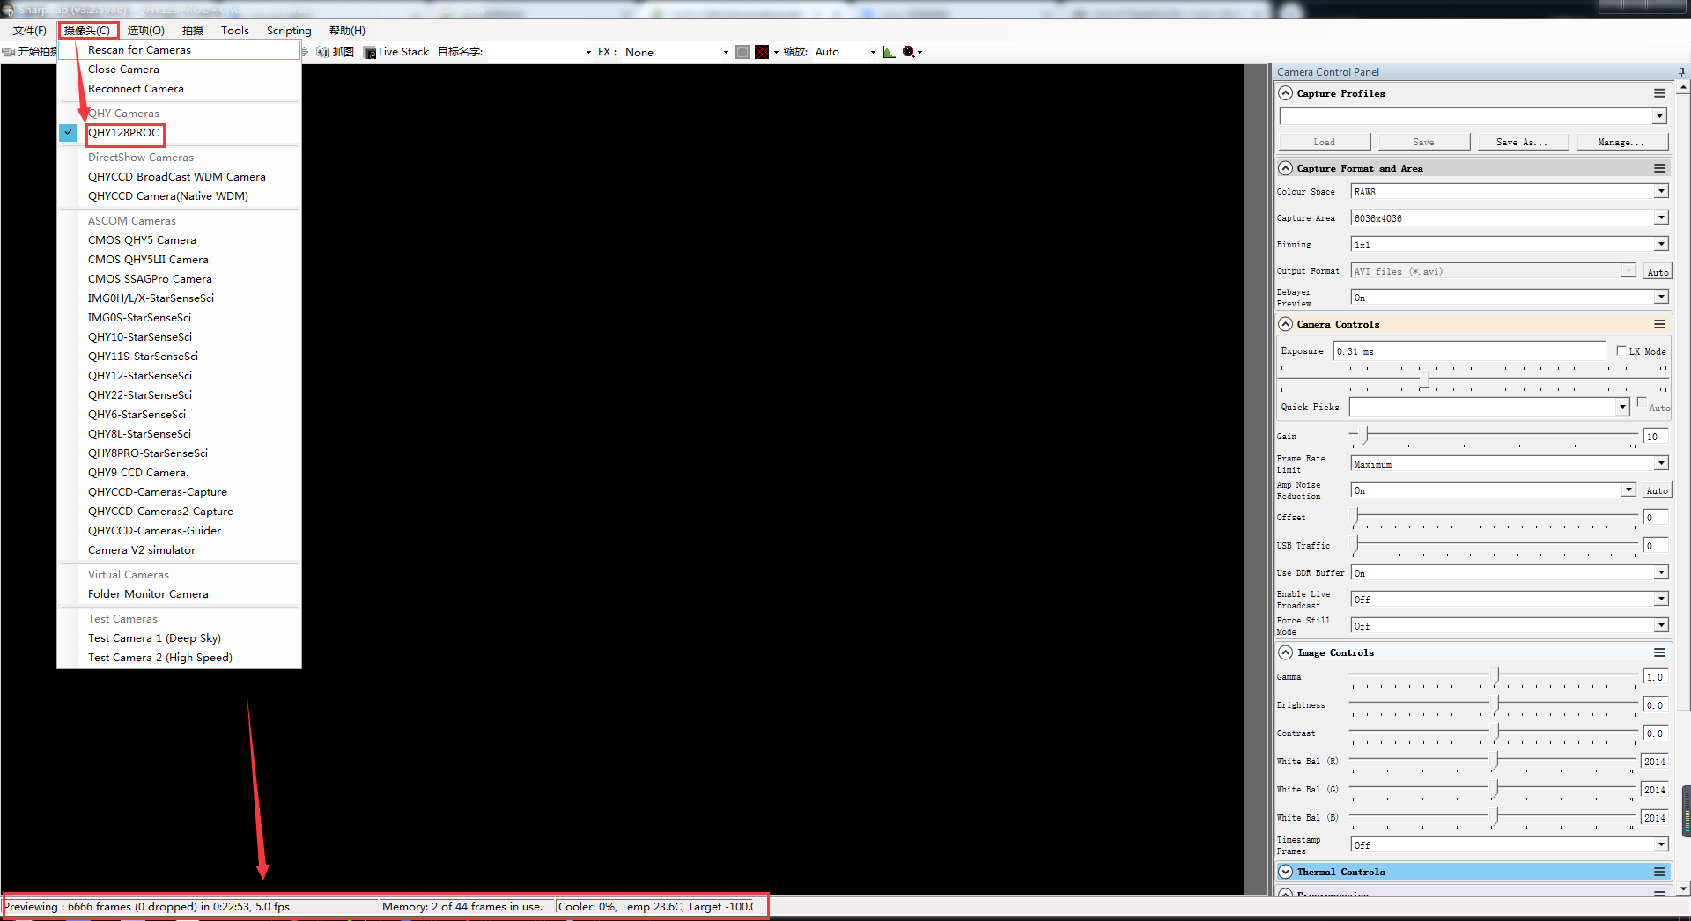Click the Live Stack toolbar button

[x=396, y=52]
